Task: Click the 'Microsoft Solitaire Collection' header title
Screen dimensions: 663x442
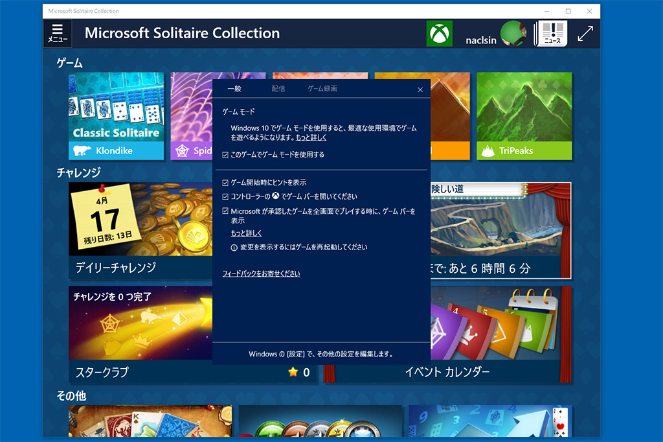Action: pyautogui.click(x=182, y=33)
